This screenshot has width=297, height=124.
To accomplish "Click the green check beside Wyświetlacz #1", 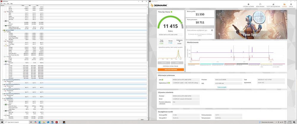I will (169, 83).
